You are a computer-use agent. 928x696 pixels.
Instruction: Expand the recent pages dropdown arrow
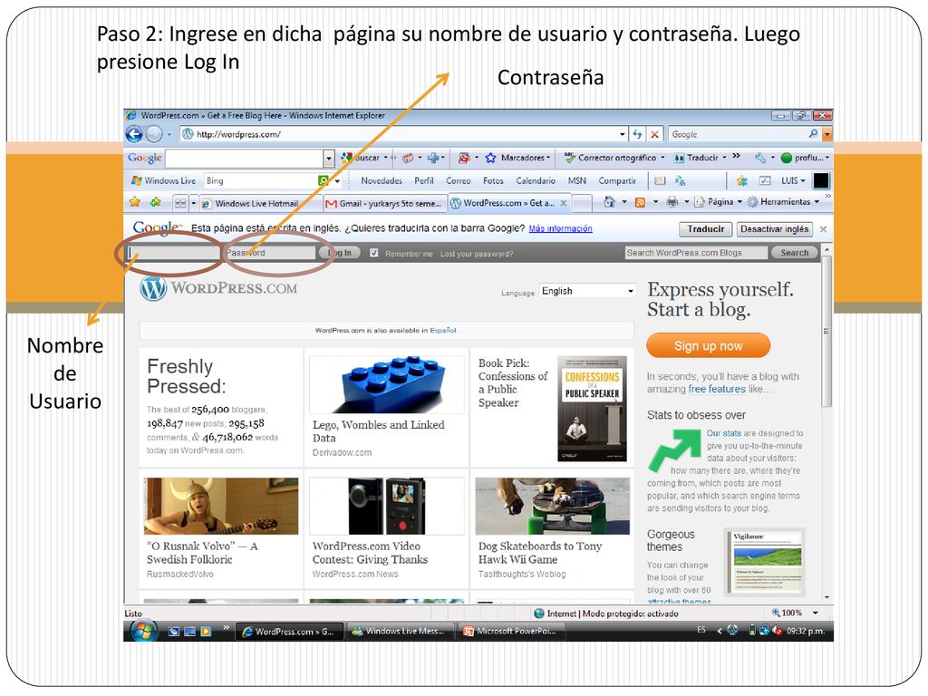click(x=169, y=134)
